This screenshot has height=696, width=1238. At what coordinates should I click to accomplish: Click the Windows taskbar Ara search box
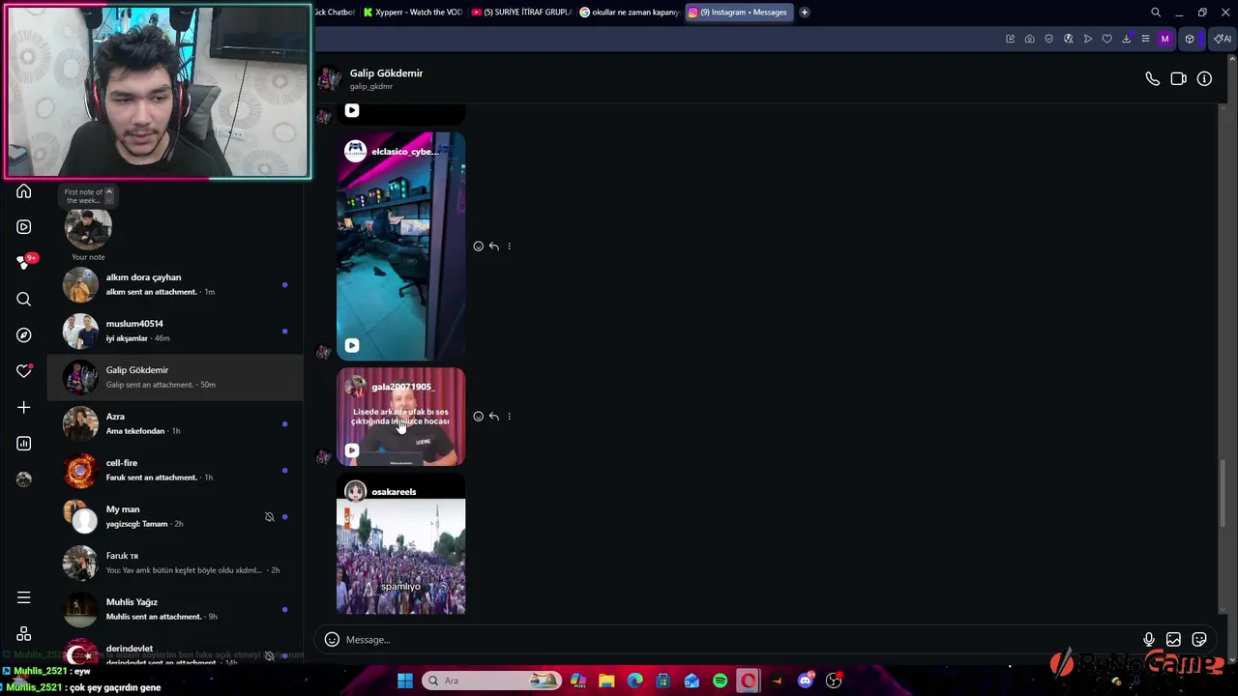point(492,681)
